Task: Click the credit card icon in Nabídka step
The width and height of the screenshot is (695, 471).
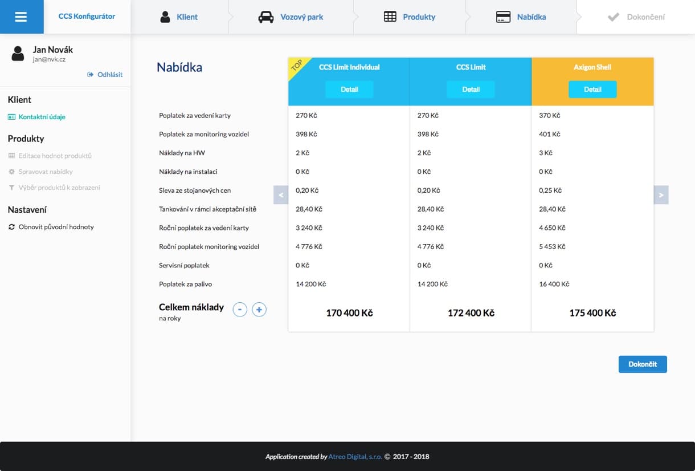Action: (503, 17)
